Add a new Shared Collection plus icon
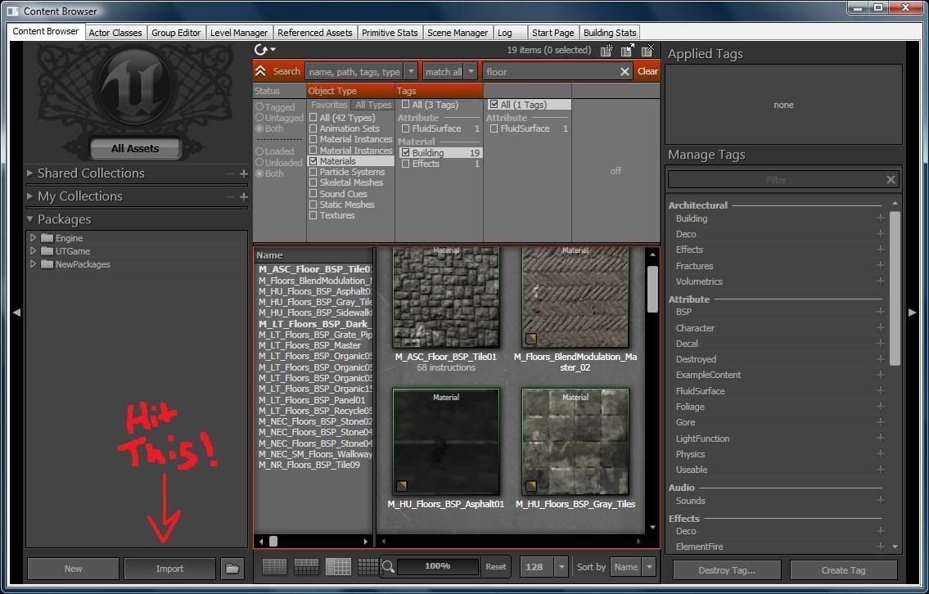The image size is (929, 594). [x=243, y=173]
